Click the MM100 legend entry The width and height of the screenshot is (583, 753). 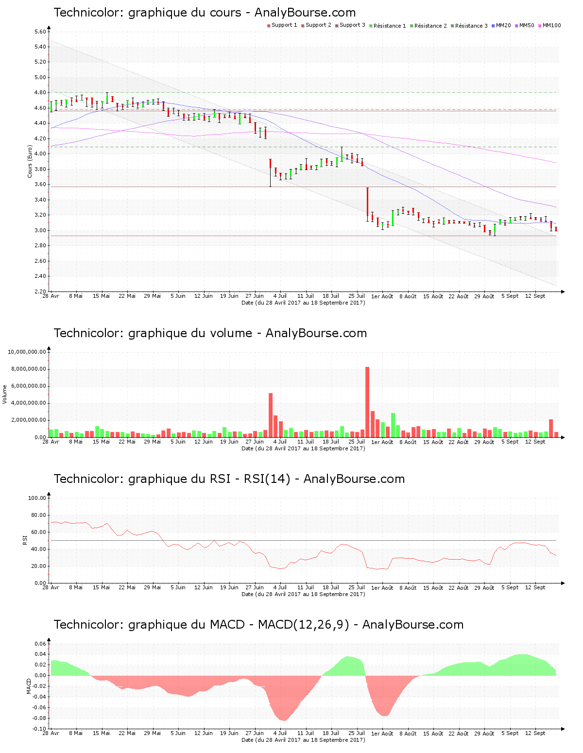(x=549, y=25)
